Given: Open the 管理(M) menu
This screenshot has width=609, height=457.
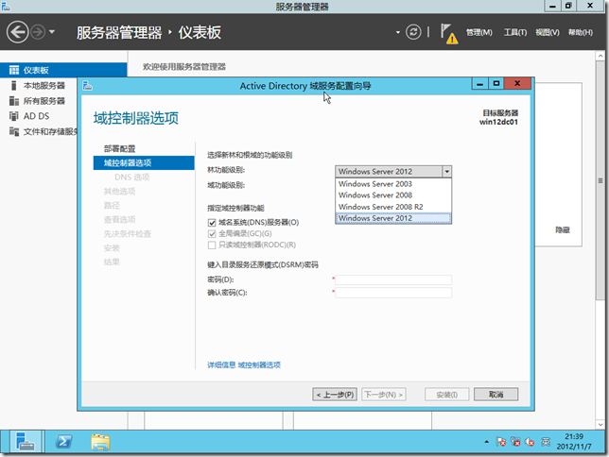Looking at the screenshot, I should [x=478, y=33].
